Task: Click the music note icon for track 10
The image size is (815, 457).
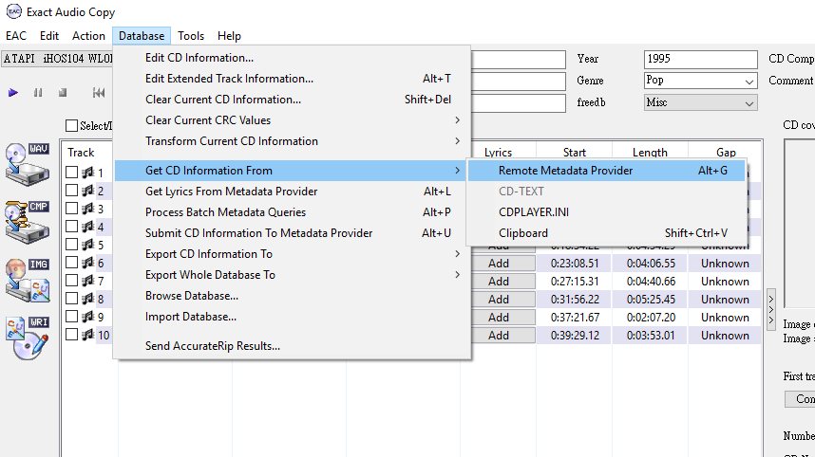Action: pyautogui.click(x=87, y=335)
